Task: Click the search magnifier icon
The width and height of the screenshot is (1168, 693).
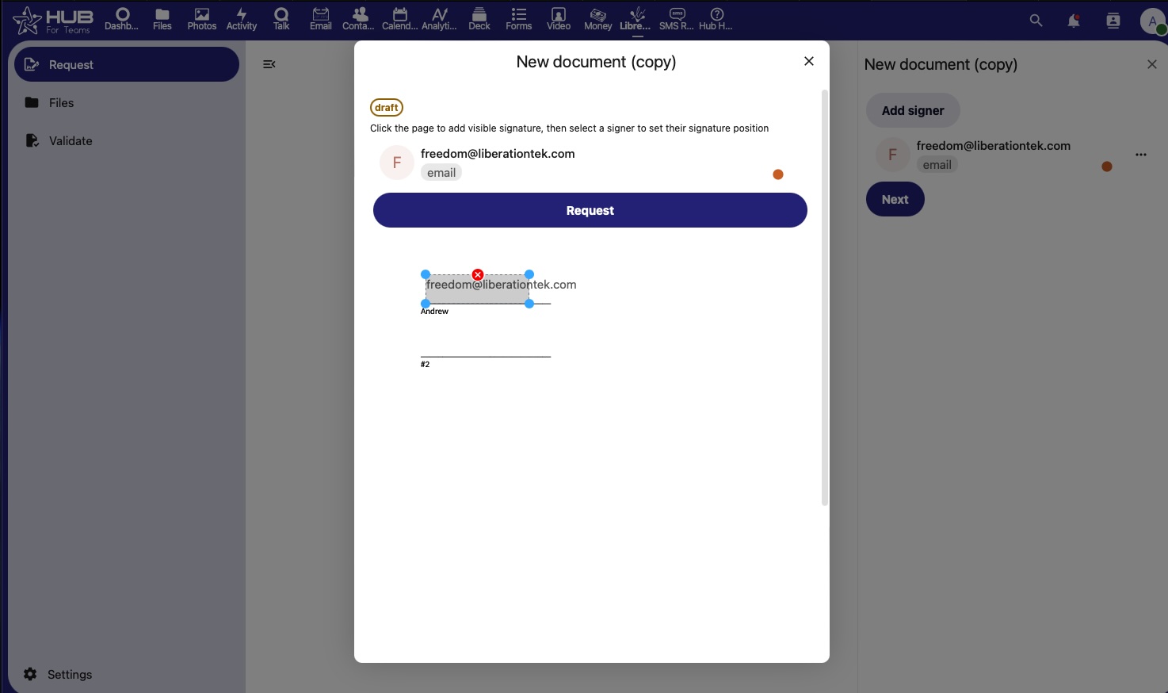Action: [1036, 21]
